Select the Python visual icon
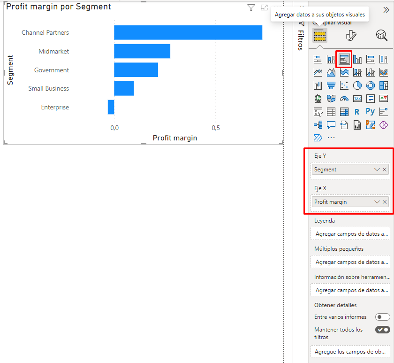Image resolution: width=394 pixels, height=363 pixels. 371,112
